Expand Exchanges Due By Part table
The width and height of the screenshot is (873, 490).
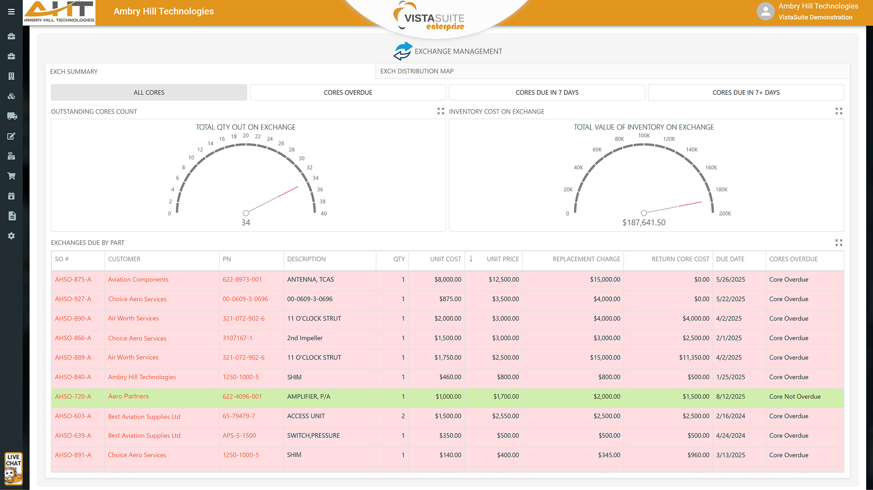[838, 243]
